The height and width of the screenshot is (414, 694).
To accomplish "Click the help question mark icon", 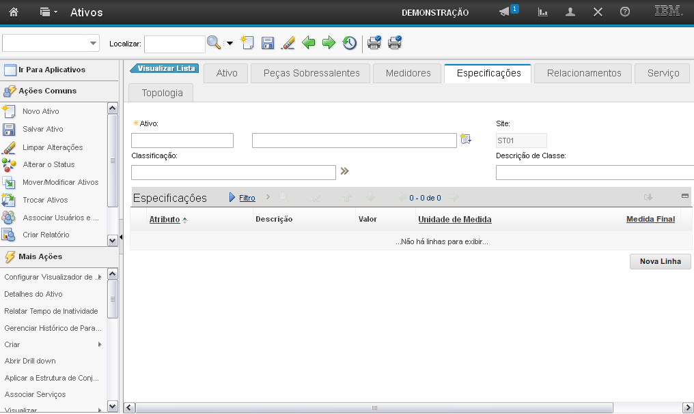I will pyautogui.click(x=624, y=12).
